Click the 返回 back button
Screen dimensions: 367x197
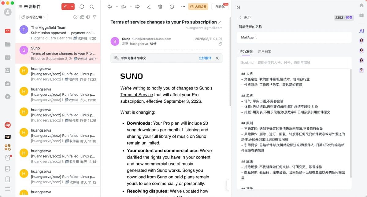245,18
